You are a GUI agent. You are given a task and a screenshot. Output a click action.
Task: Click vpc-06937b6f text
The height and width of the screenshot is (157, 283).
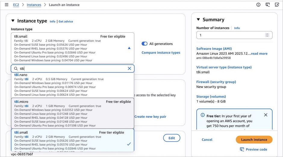coord(22,154)
